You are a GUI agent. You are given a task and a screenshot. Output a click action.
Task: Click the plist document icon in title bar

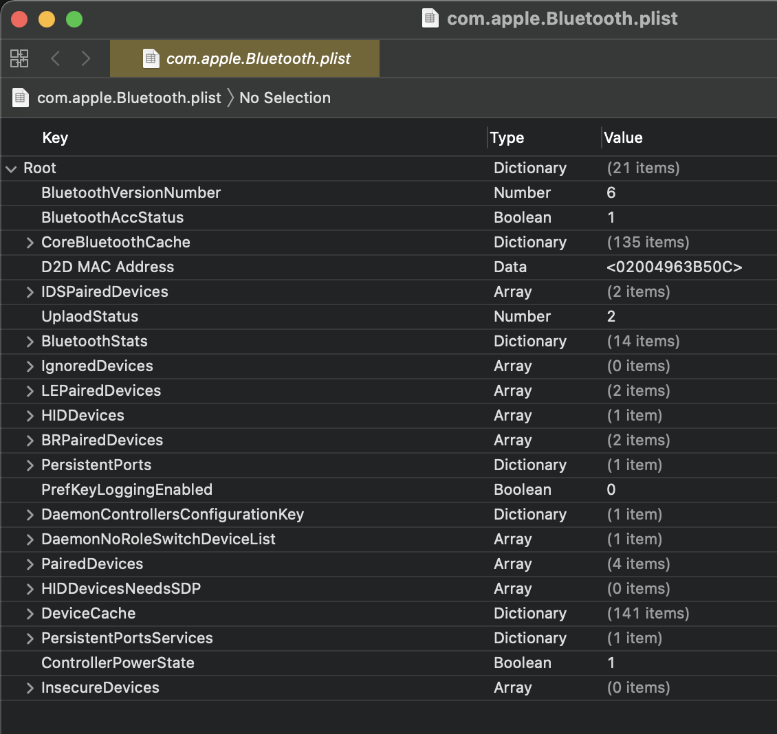tap(430, 19)
